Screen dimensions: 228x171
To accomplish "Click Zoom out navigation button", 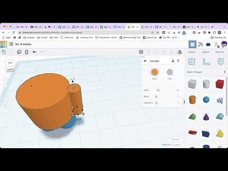I will tap(6, 99).
